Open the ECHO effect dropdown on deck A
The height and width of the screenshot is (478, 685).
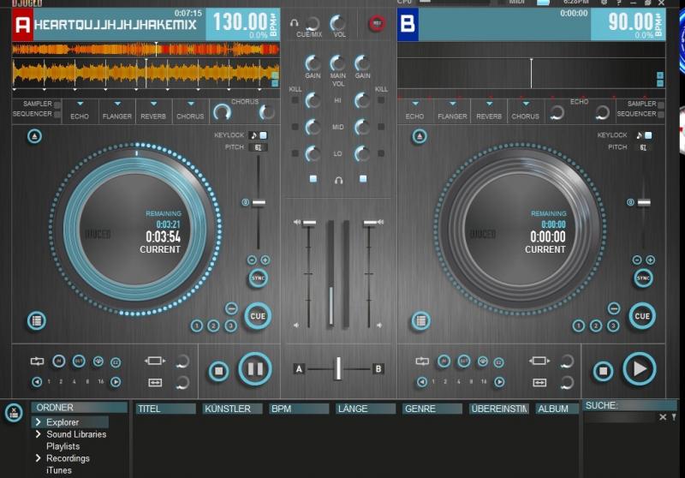pos(80,104)
